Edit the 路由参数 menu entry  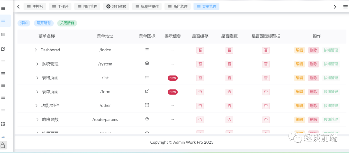pos(299,120)
